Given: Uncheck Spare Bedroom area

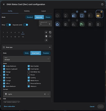Looking at the screenshot, I should 4,86.
